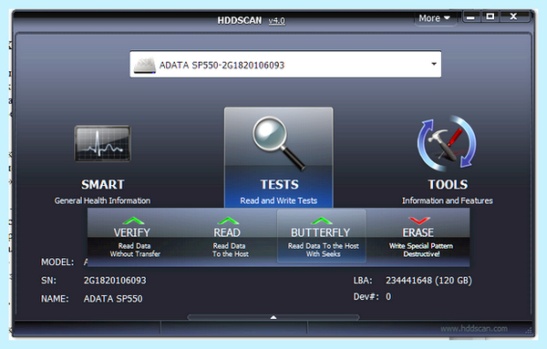Start the VERIFY test
This screenshot has height=349, width=547.
point(135,237)
